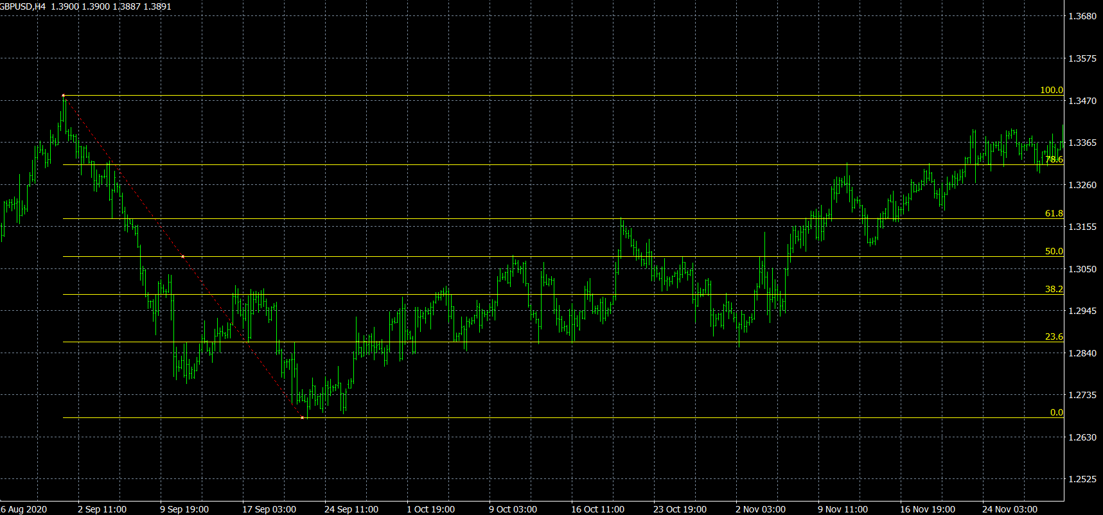Select the 1.3680 price scale label

1082,16
